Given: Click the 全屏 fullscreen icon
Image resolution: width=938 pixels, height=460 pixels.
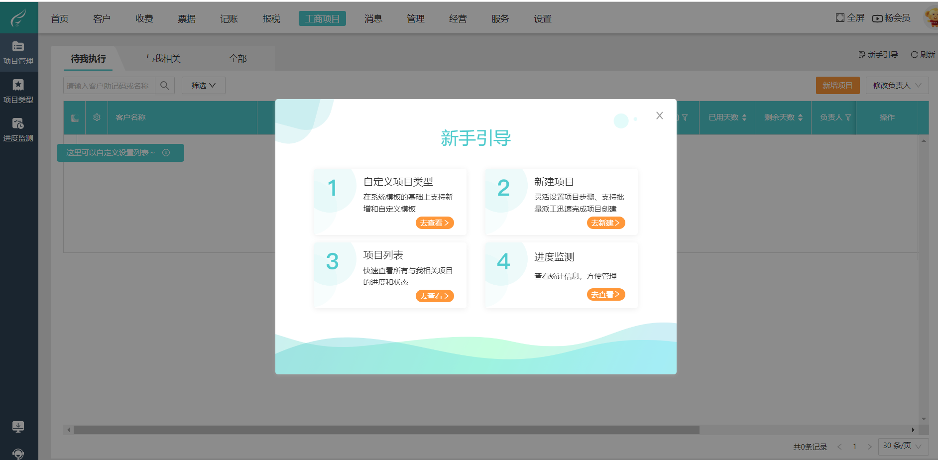Looking at the screenshot, I should (839, 18).
